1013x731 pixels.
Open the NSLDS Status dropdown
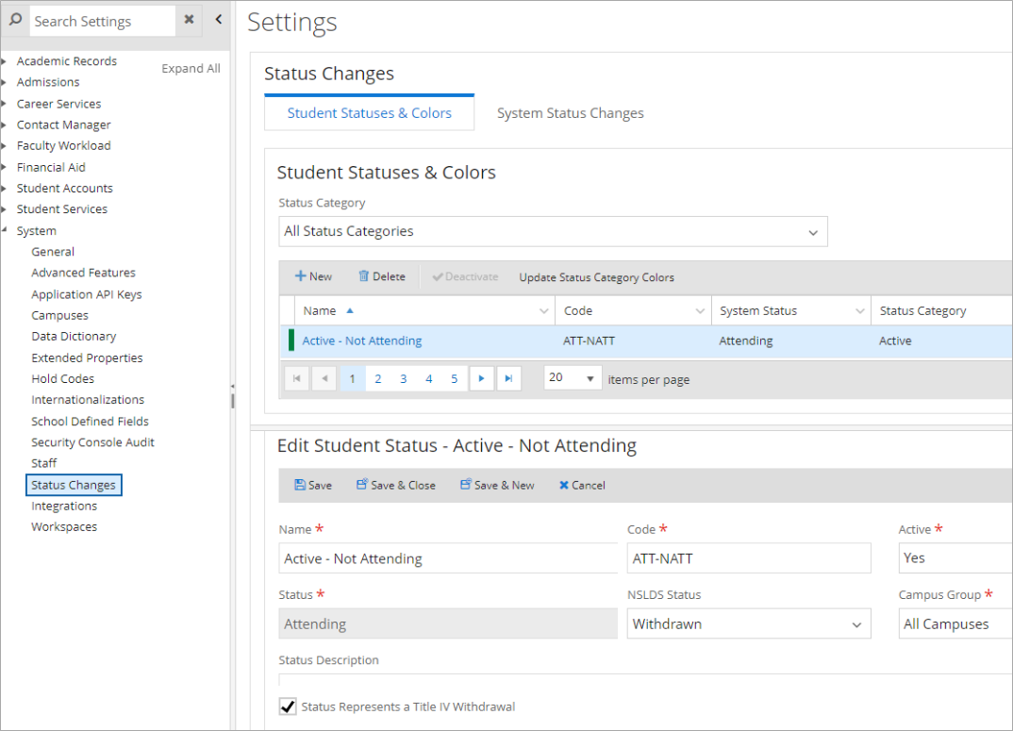pyautogui.click(x=749, y=623)
